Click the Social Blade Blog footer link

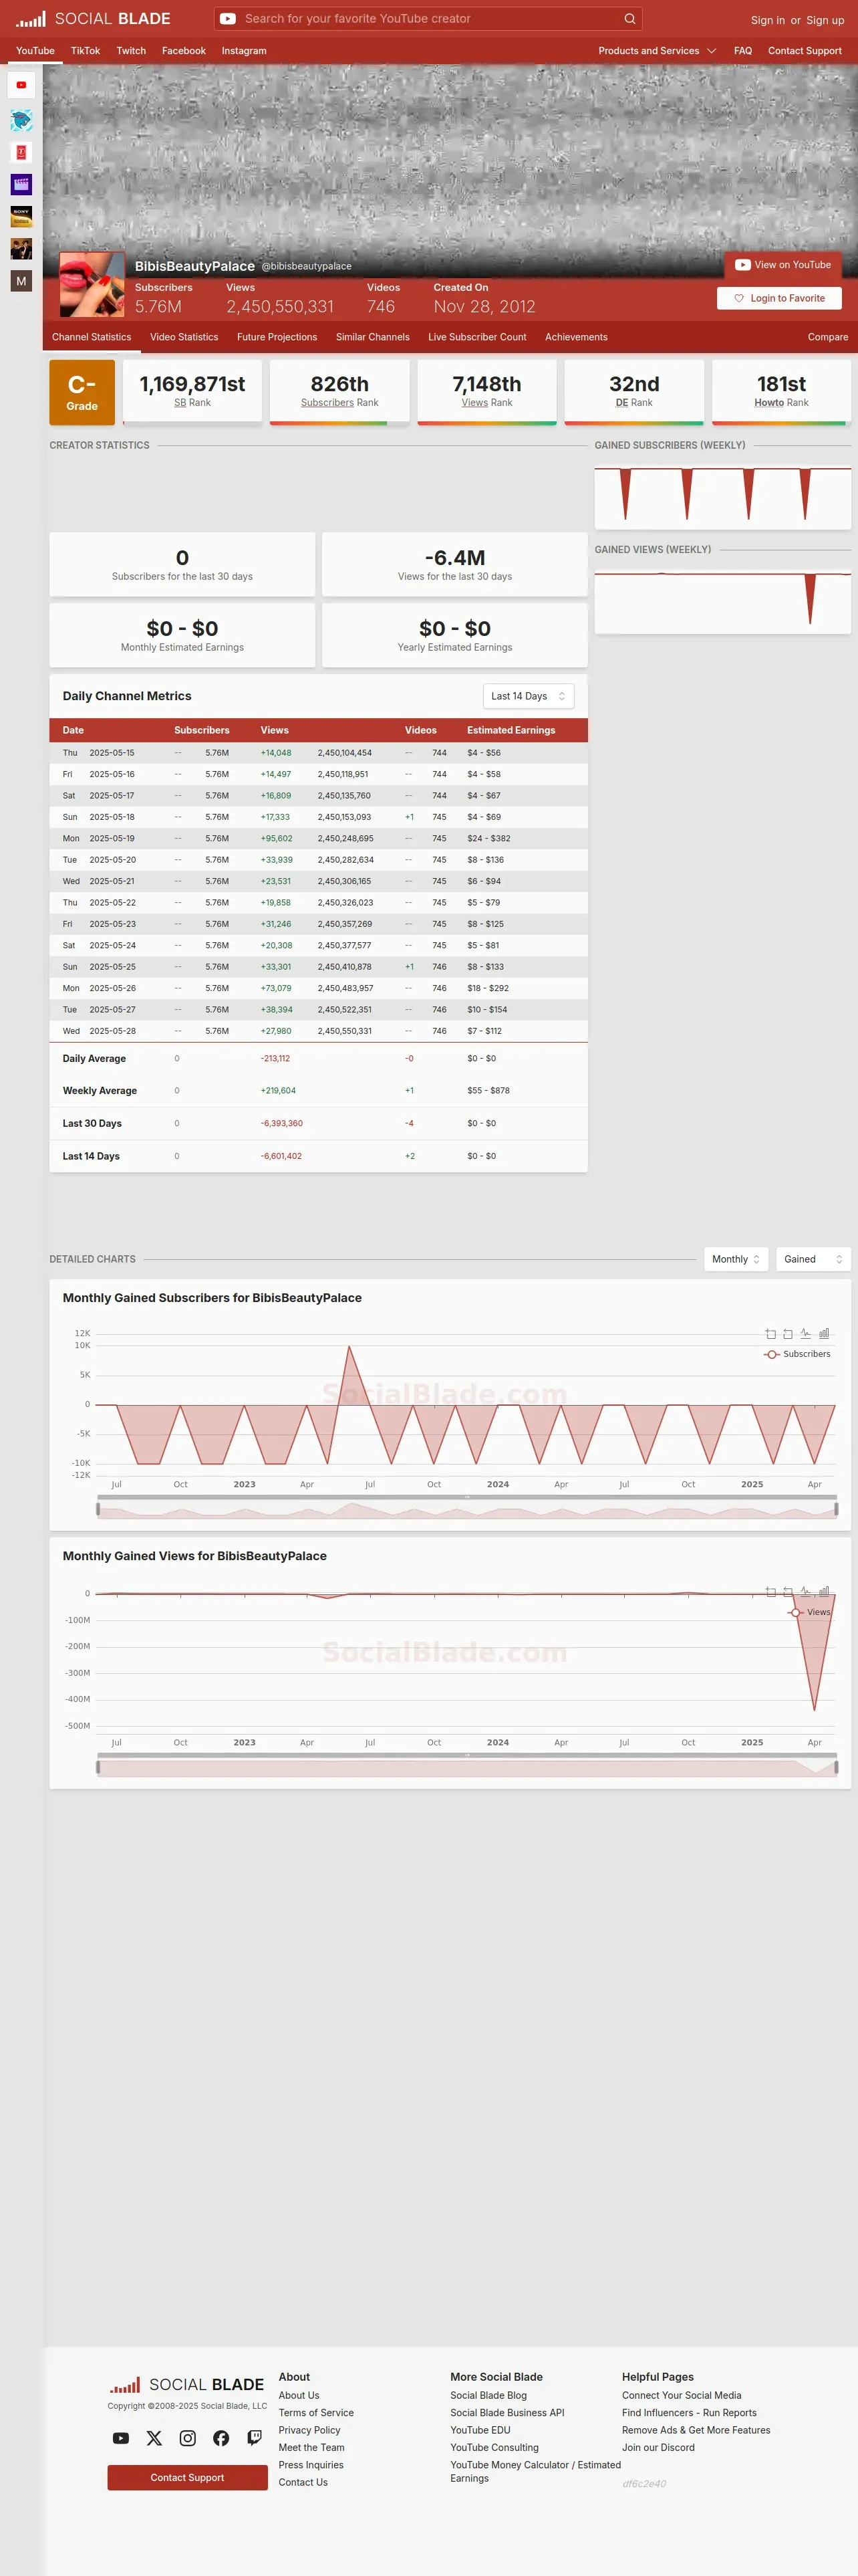(488, 2396)
